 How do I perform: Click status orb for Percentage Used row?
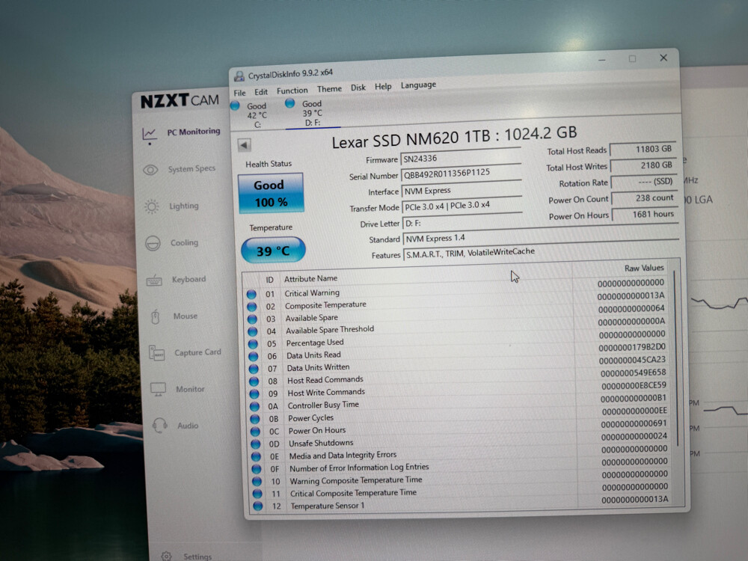click(x=253, y=344)
